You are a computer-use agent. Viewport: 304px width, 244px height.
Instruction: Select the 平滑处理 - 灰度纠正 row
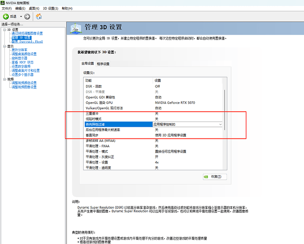click(153, 157)
